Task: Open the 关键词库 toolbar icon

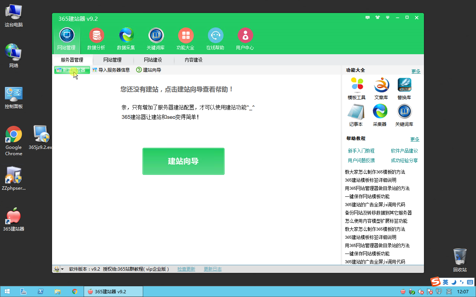Action: pos(156,39)
